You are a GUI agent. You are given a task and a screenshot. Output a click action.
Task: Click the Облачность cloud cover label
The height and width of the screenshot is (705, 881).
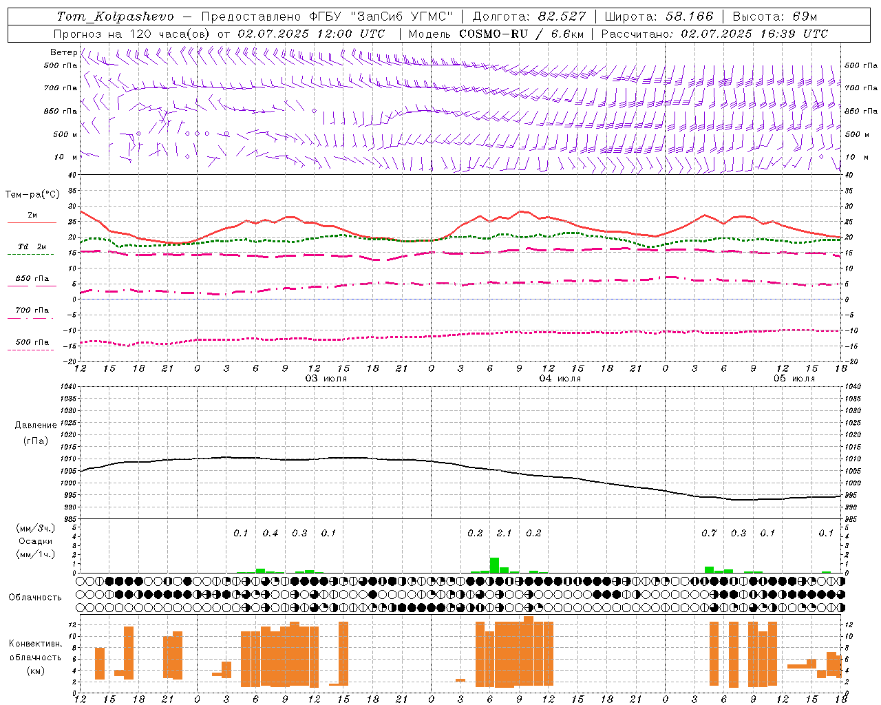pyautogui.click(x=35, y=597)
